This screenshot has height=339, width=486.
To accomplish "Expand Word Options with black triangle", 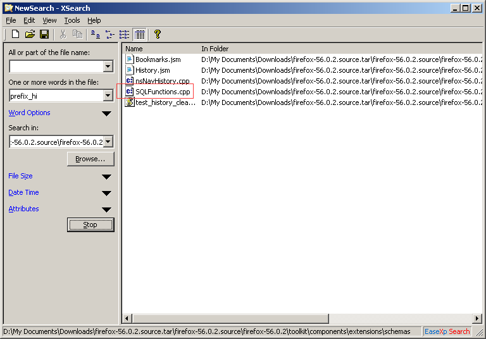I will (106, 114).
